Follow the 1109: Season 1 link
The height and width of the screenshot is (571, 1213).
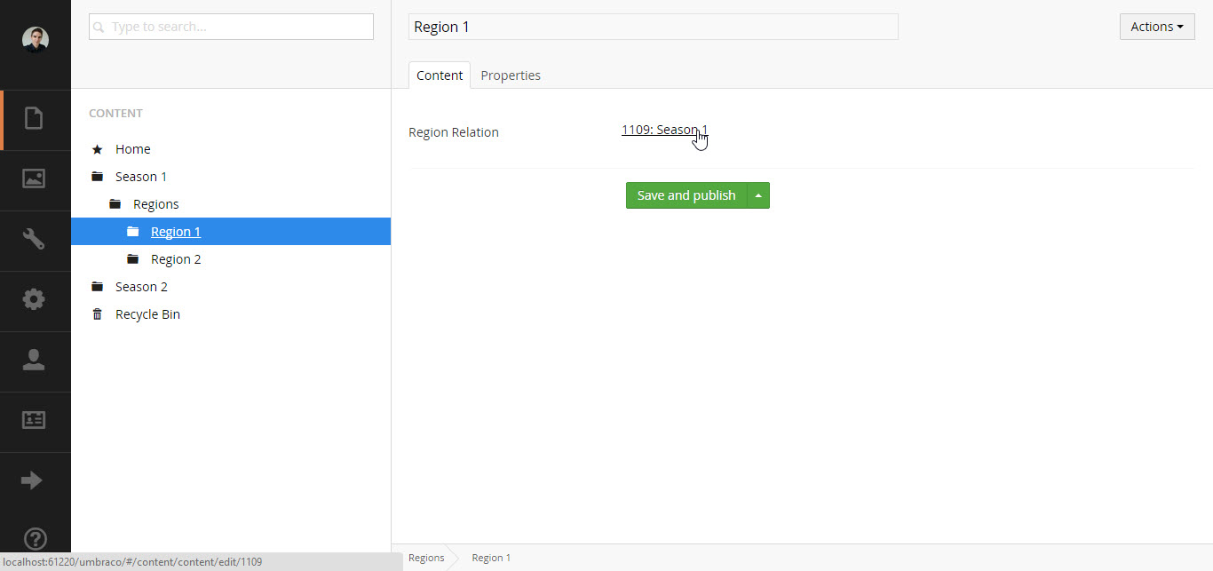coord(663,130)
